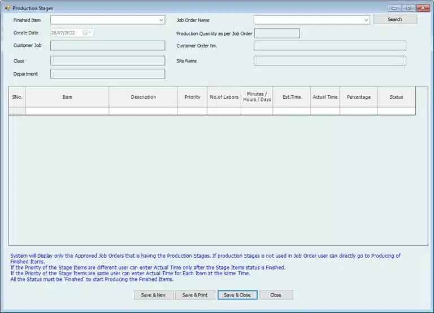Image resolution: width=434 pixels, height=313 pixels.
Task: Maximize the Production Stages window
Action: coord(408,8)
